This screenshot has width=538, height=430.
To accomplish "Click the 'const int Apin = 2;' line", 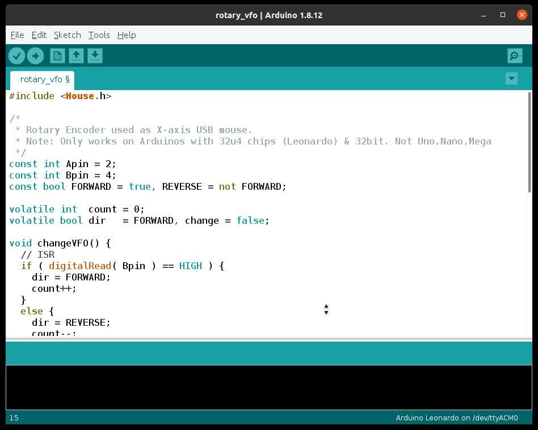I will pos(62,164).
